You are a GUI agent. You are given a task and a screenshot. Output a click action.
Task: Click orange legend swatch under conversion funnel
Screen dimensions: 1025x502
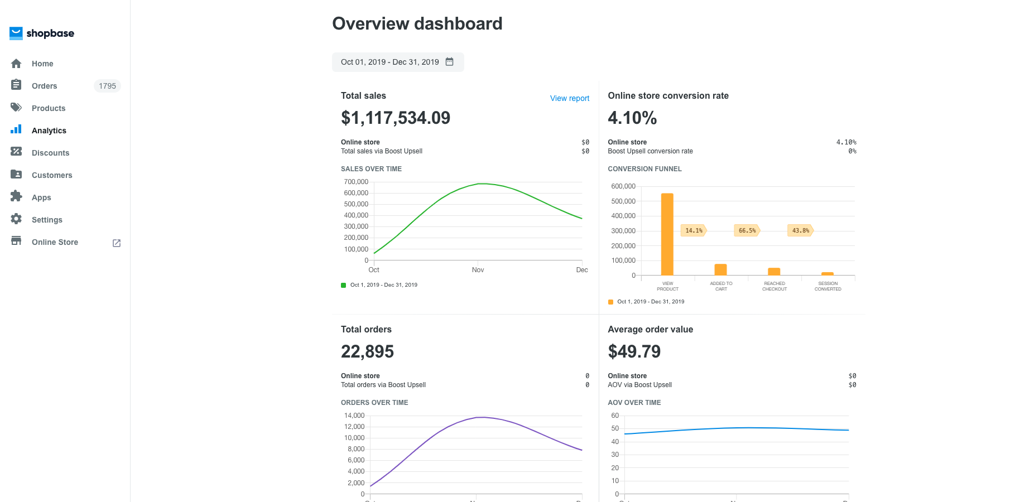point(610,302)
